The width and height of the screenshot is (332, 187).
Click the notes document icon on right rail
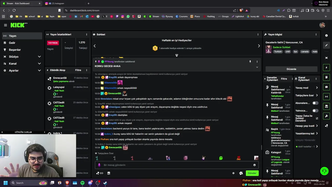pyautogui.click(x=326, y=77)
